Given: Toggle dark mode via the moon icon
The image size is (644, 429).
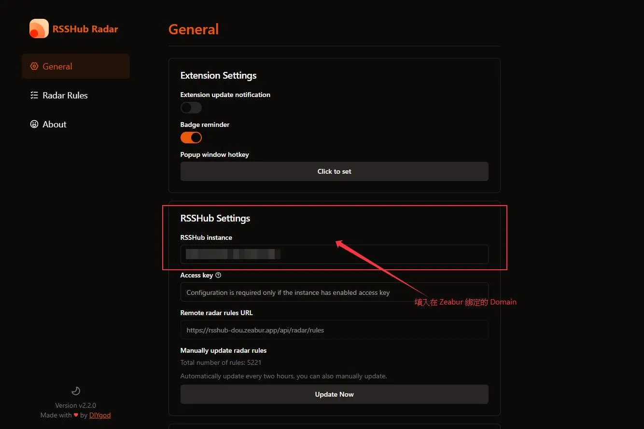Looking at the screenshot, I should point(75,390).
